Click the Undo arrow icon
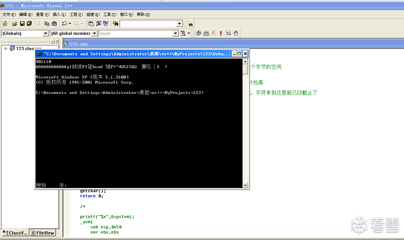Image resolution: width=404 pixels, height=240 pixels. (64, 24)
